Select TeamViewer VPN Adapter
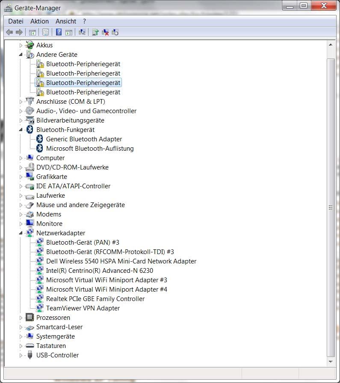Screen dimensions: 340x383 point(83,308)
